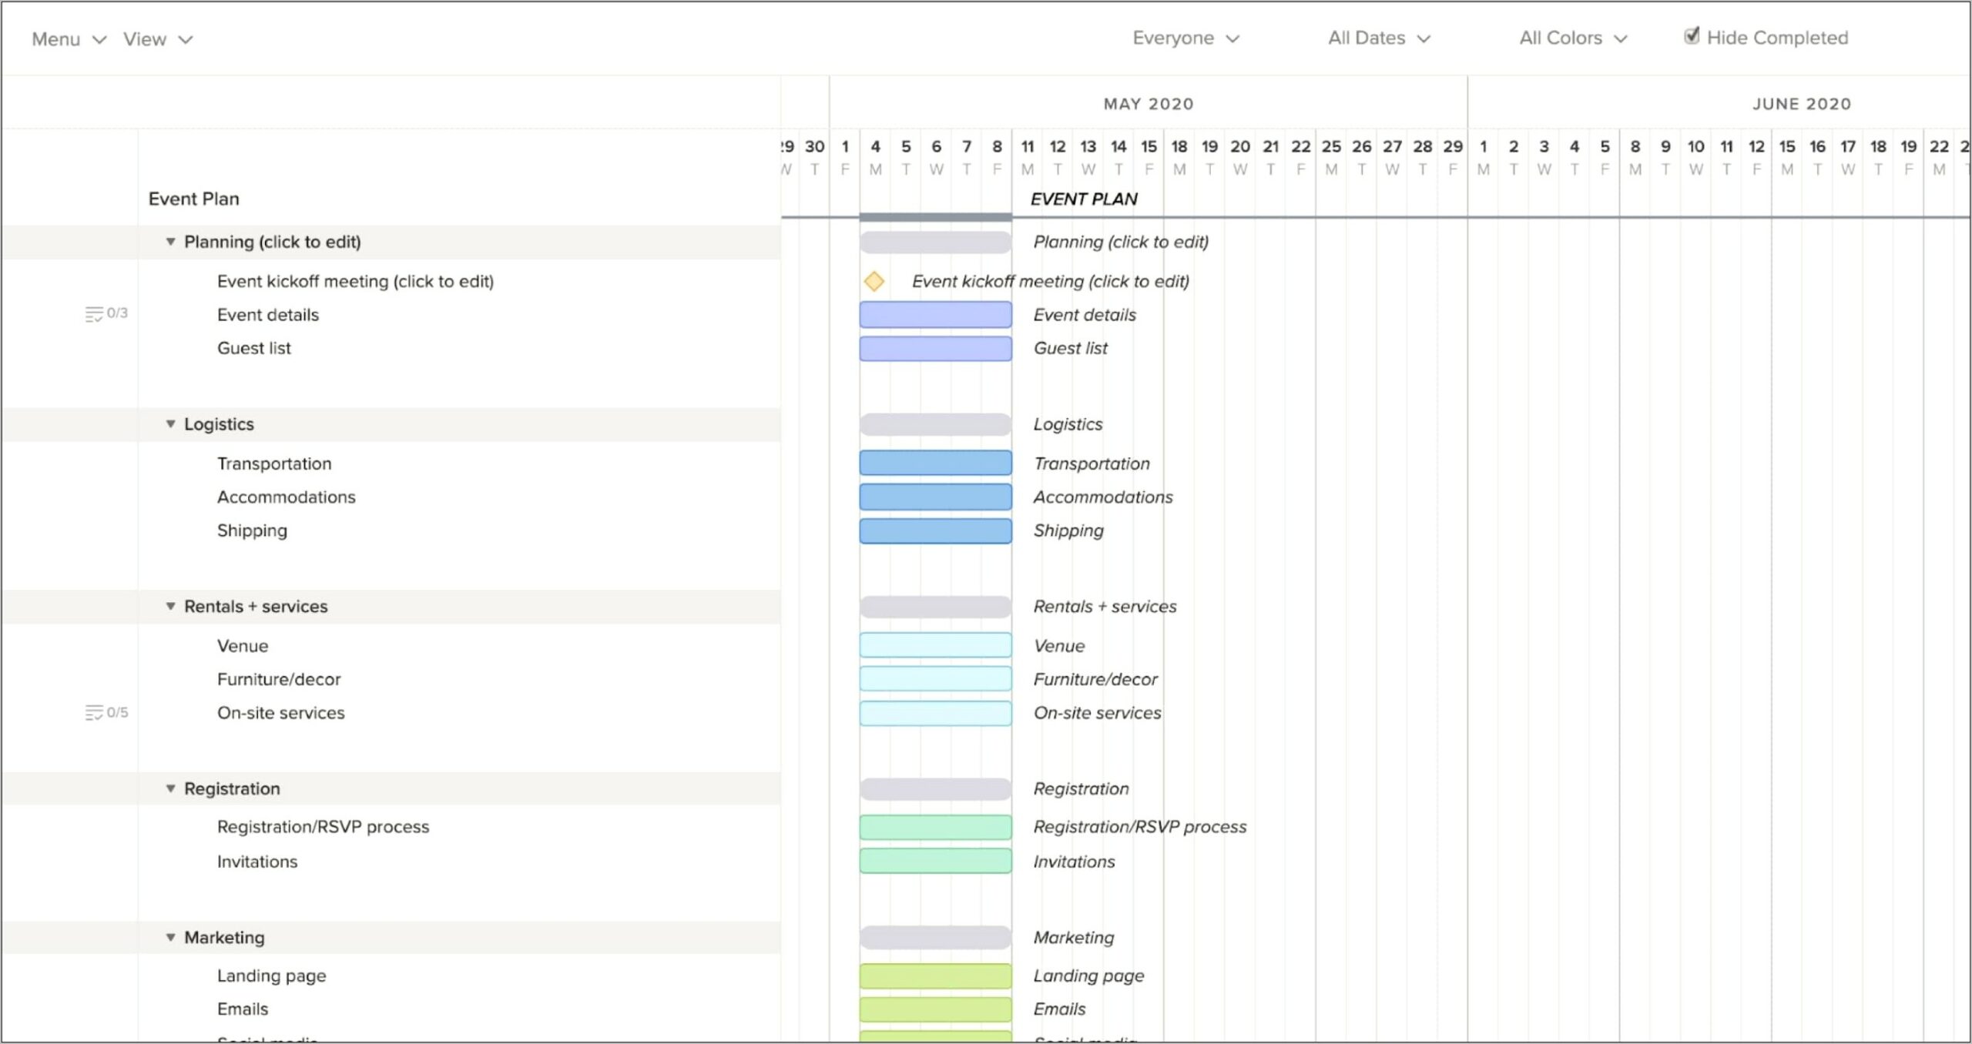Click the yellow-green Landing page task bar
The width and height of the screenshot is (1972, 1044).
click(x=937, y=974)
